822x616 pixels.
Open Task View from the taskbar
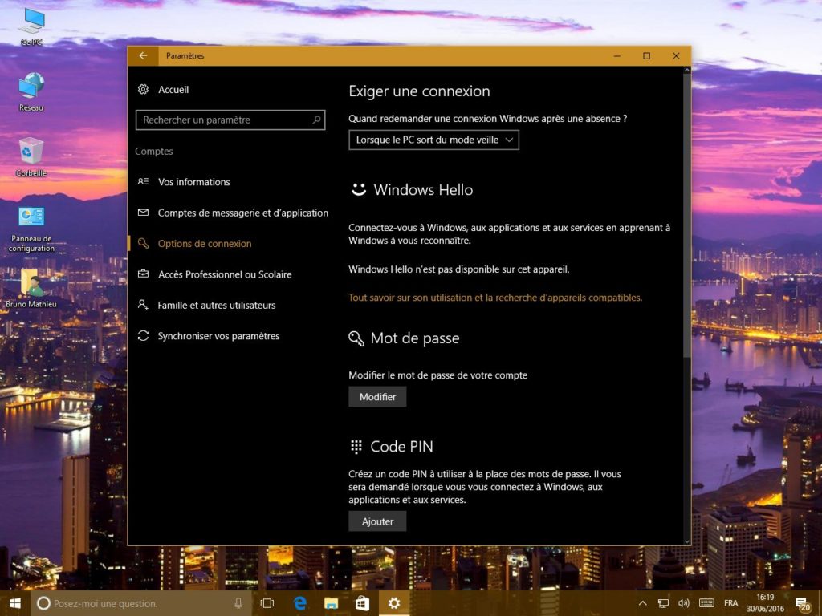267,602
